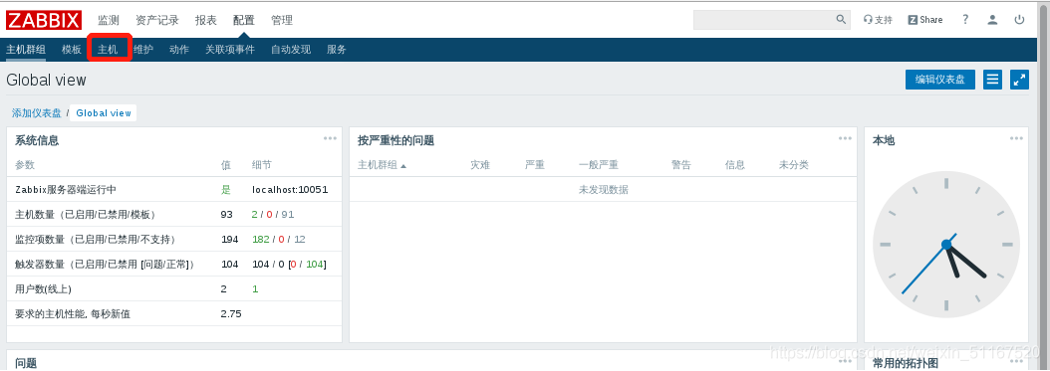This screenshot has height=371, width=1050.
Task: Click the 编辑仪表盘 button
Action: (940, 80)
